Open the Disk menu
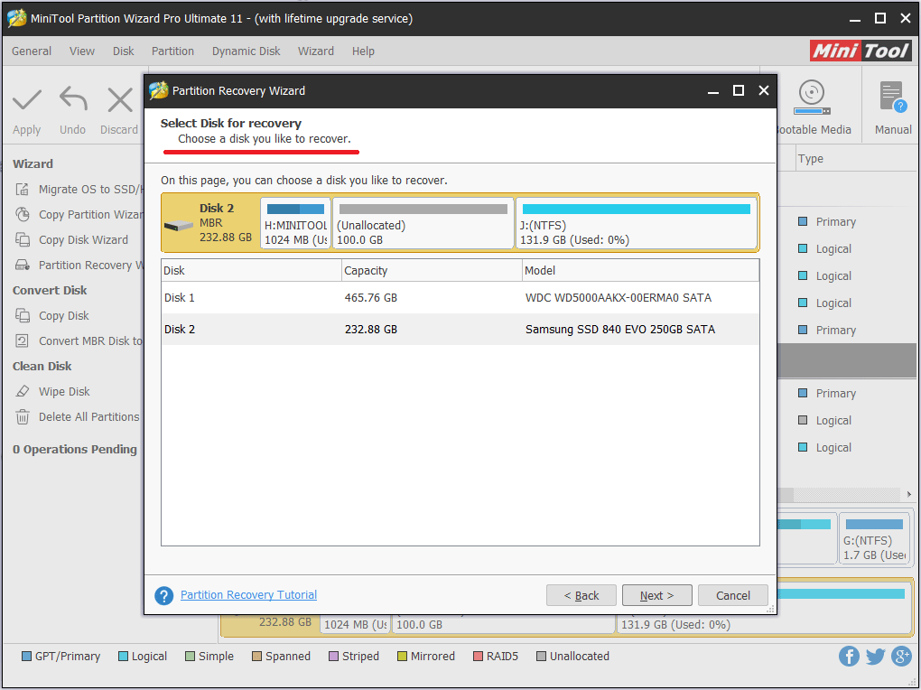This screenshot has width=921, height=690. pyautogui.click(x=124, y=51)
